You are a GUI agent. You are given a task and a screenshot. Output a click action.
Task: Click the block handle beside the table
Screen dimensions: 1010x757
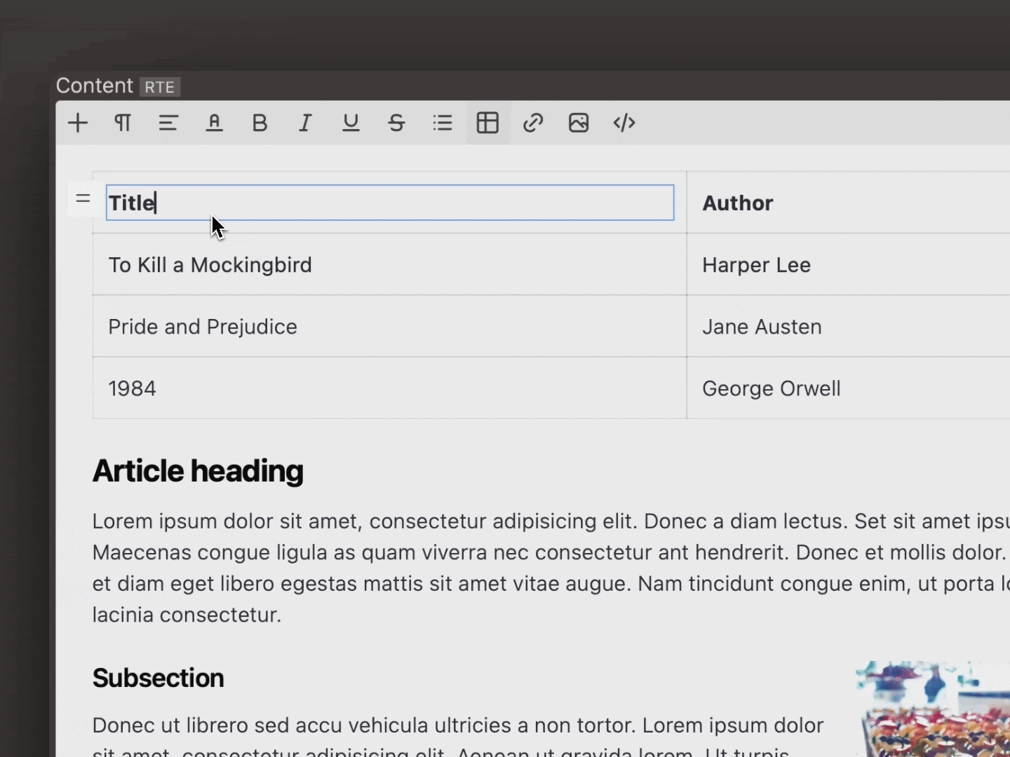click(x=83, y=199)
